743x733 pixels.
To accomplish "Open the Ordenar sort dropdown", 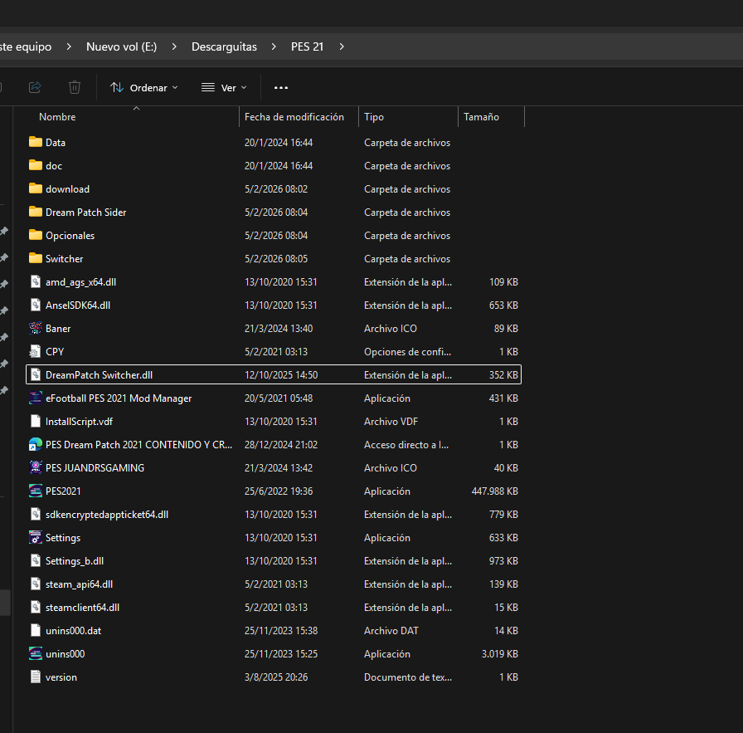I will click(x=144, y=88).
